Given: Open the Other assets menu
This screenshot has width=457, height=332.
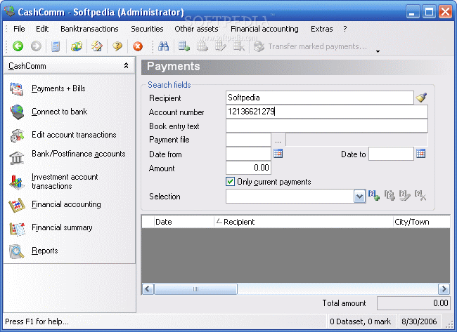Looking at the screenshot, I should (x=196, y=29).
